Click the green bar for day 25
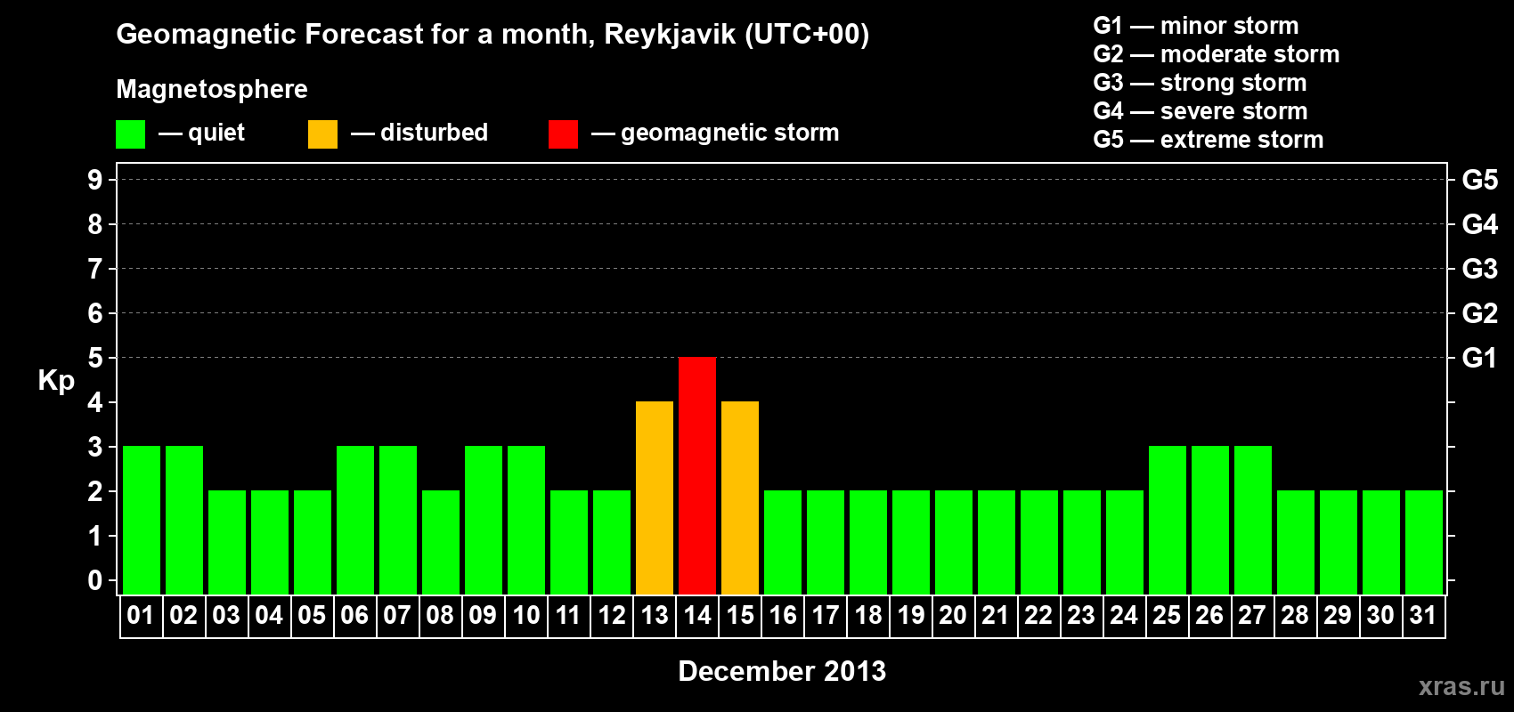Viewport: 1514px width, 712px height. (x=1168, y=520)
